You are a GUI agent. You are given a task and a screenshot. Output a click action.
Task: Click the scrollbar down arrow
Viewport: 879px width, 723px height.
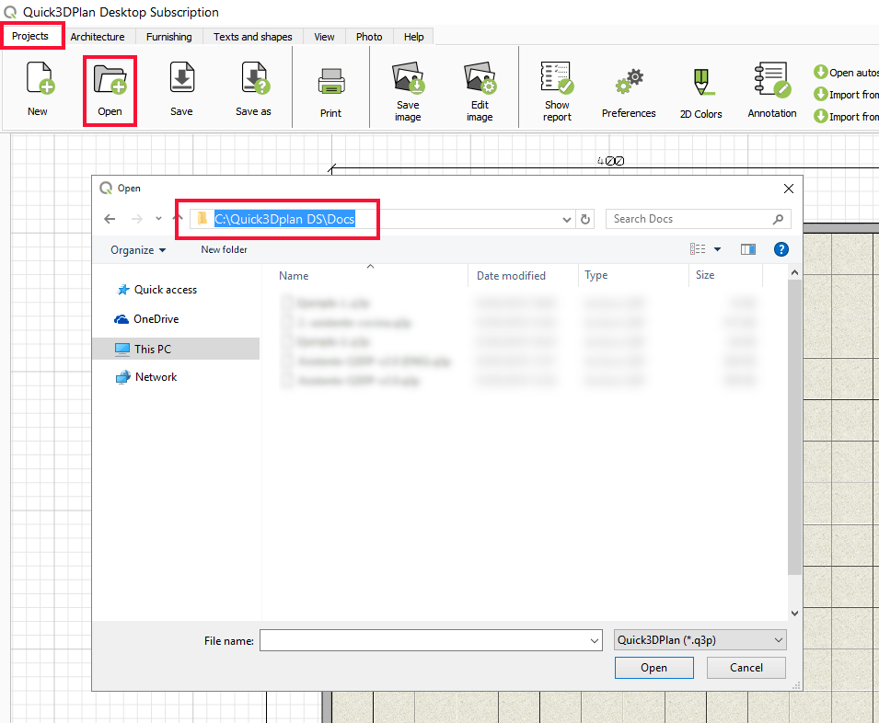pos(794,614)
